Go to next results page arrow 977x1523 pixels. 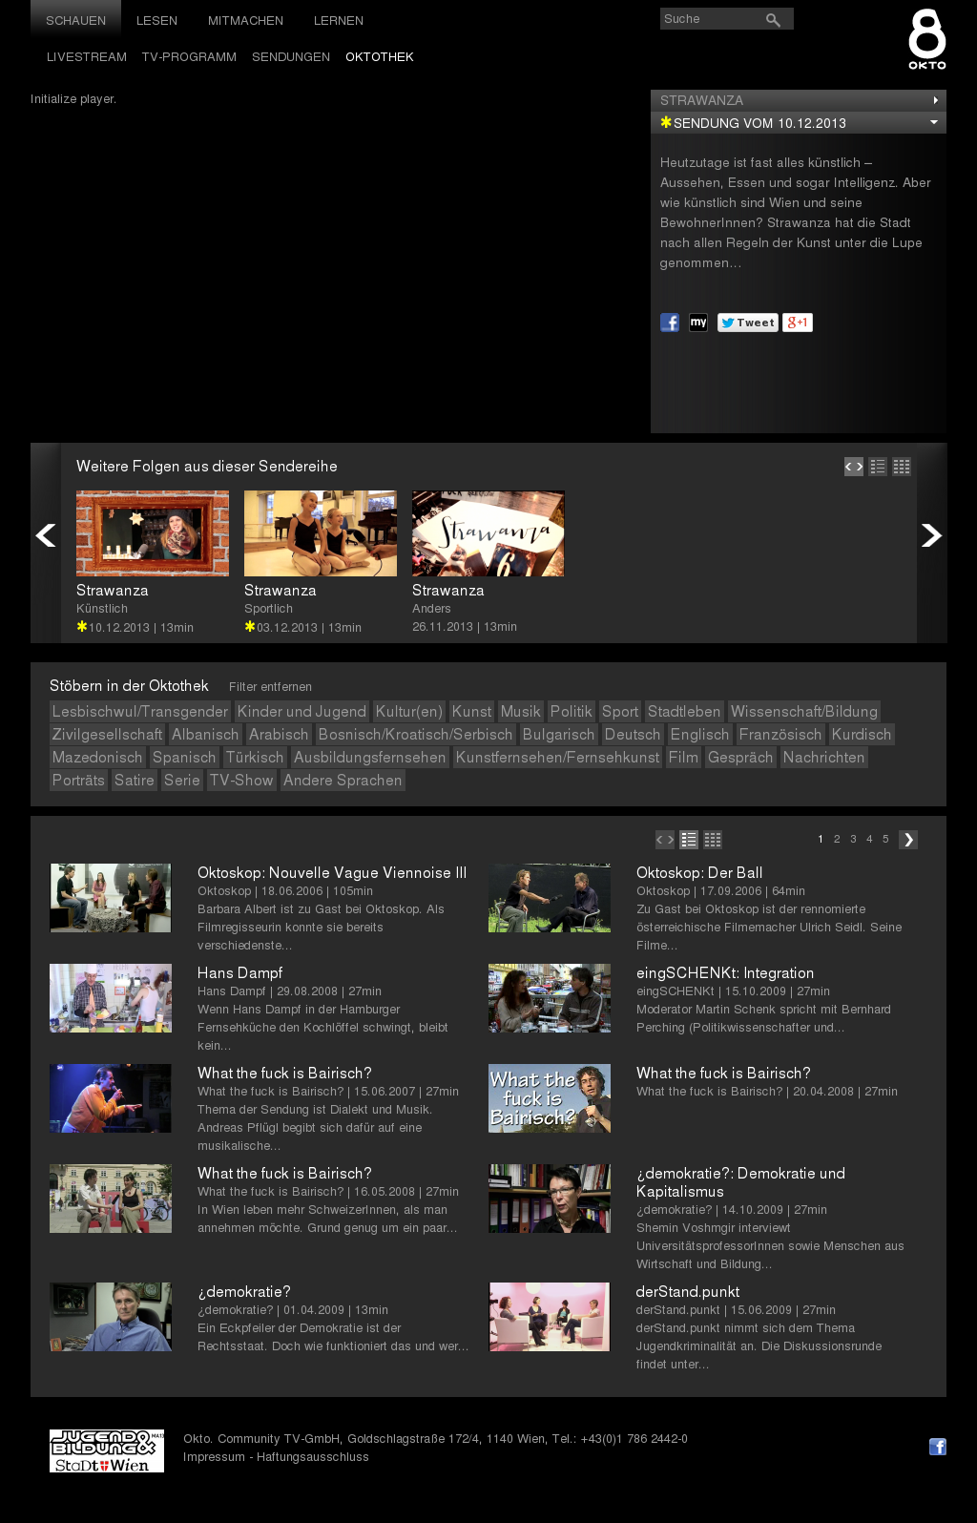tap(908, 840)
